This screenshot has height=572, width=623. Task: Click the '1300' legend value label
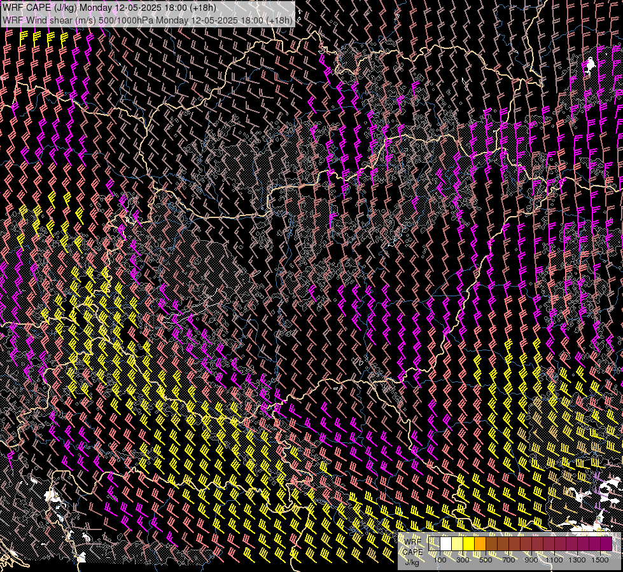[x=577, y=560]
